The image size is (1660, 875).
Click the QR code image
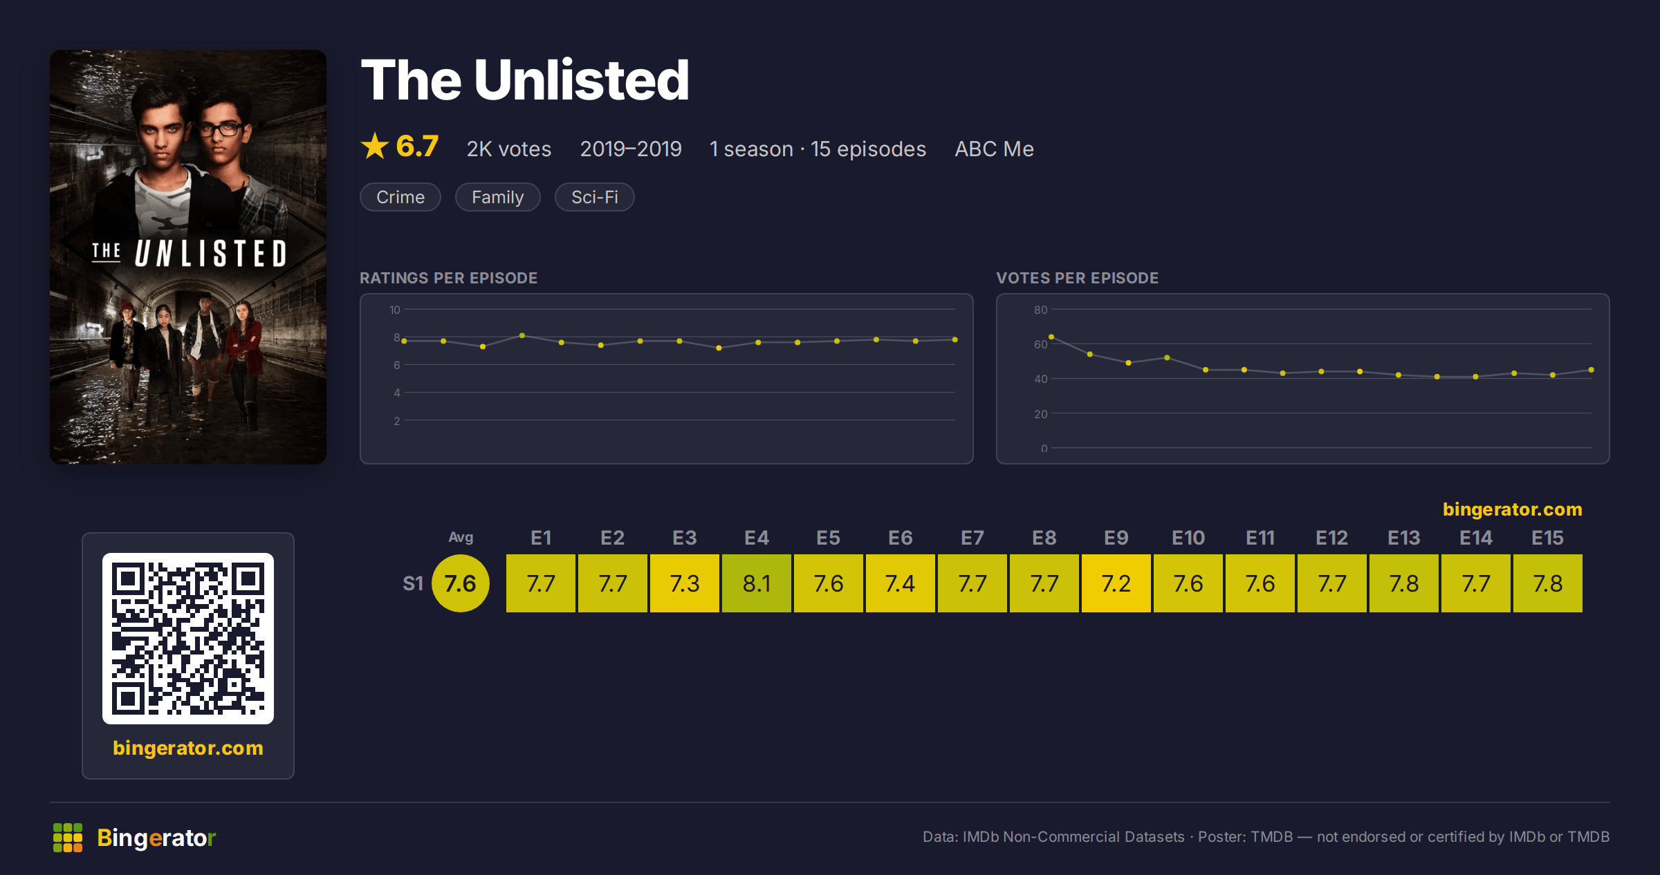coord(188,638)
